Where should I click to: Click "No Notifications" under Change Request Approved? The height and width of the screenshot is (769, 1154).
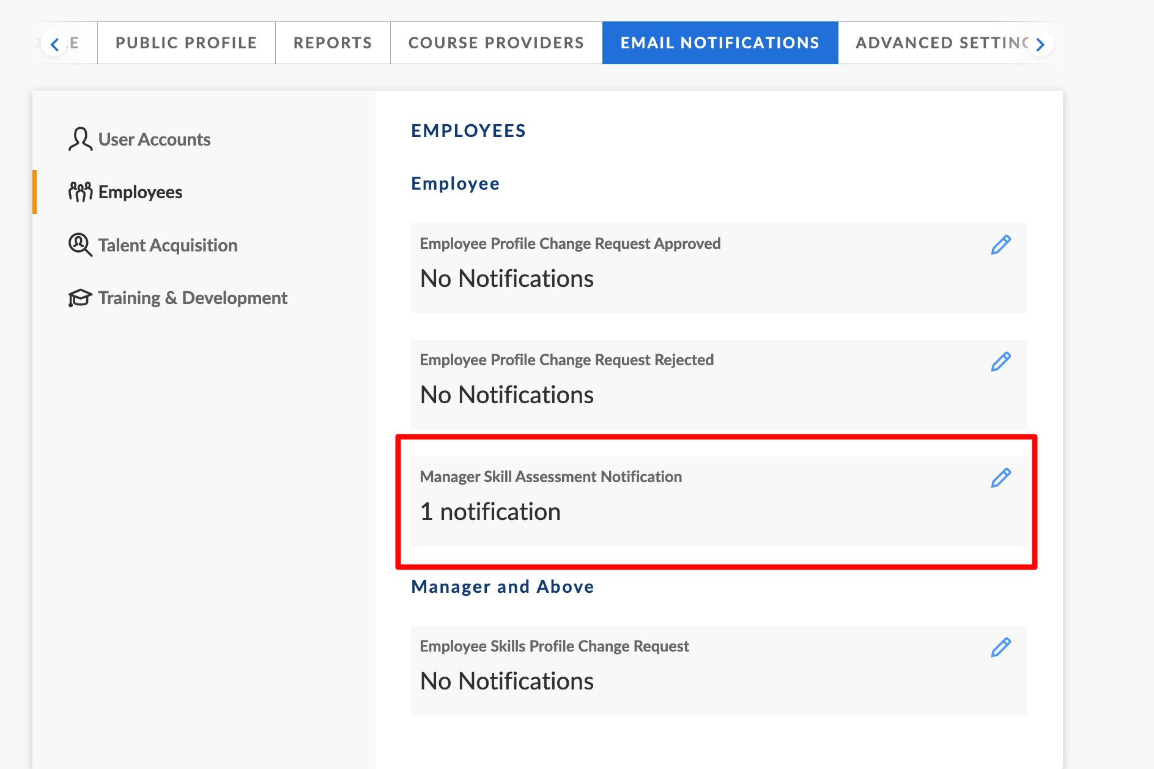[506, 279]
